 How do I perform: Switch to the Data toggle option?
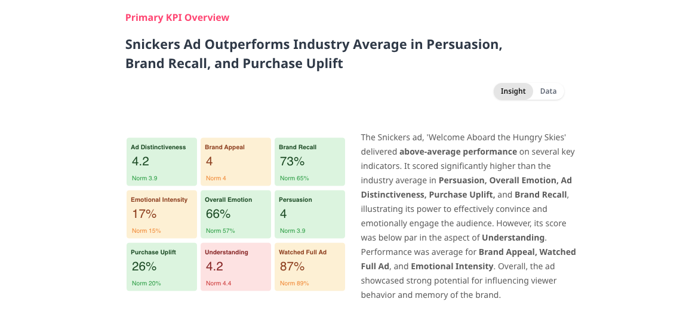pyautogui.click(x=548, y=91)
